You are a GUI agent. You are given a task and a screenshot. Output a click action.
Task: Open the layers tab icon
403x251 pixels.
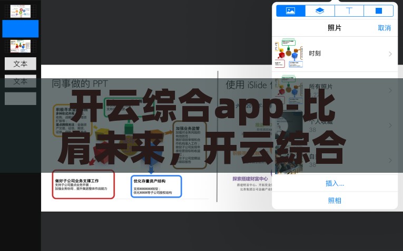[320, 11]
